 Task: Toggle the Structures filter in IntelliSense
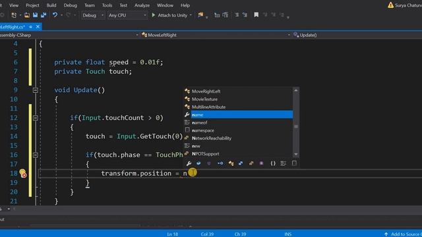point(241,163)
